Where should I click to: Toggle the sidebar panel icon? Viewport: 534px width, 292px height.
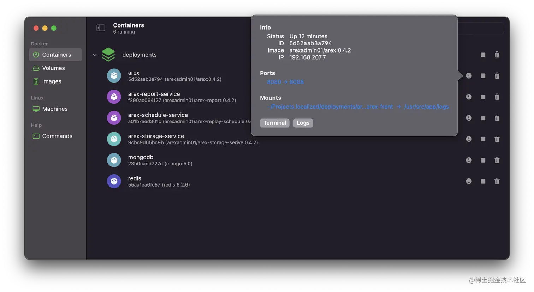point(101,28)
